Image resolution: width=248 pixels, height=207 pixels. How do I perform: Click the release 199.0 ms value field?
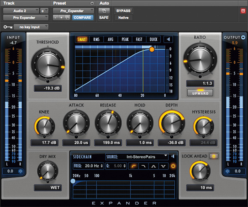click(x=108, y=143)
